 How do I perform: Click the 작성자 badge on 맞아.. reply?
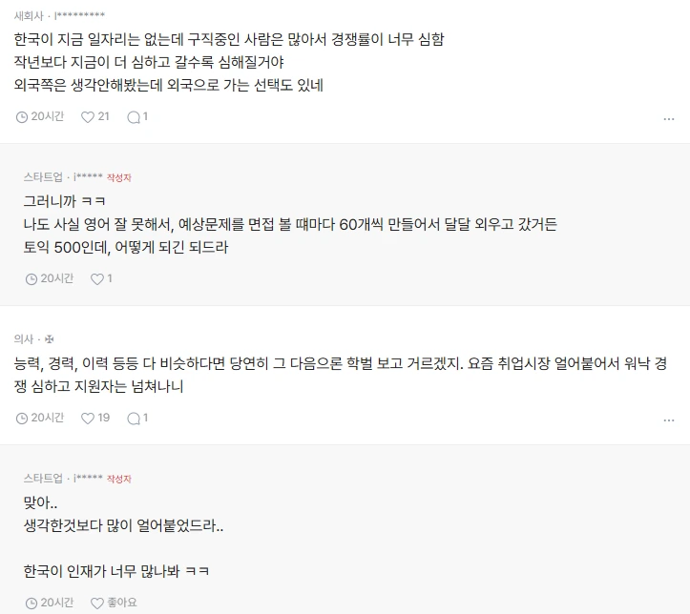pyautogui.click(x=119, y=479)
